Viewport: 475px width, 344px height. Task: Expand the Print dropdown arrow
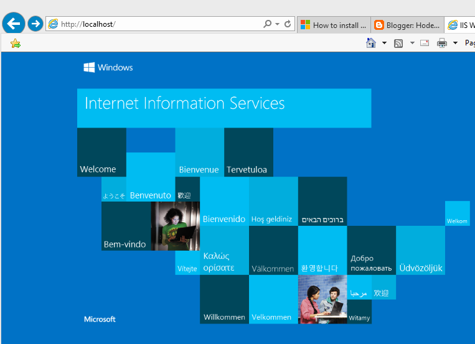pyautogui.click(x=455, y=43)
